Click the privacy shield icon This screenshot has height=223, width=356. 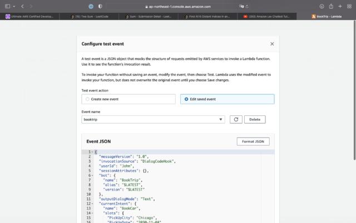pyautogui.click(x=100, y=6)
